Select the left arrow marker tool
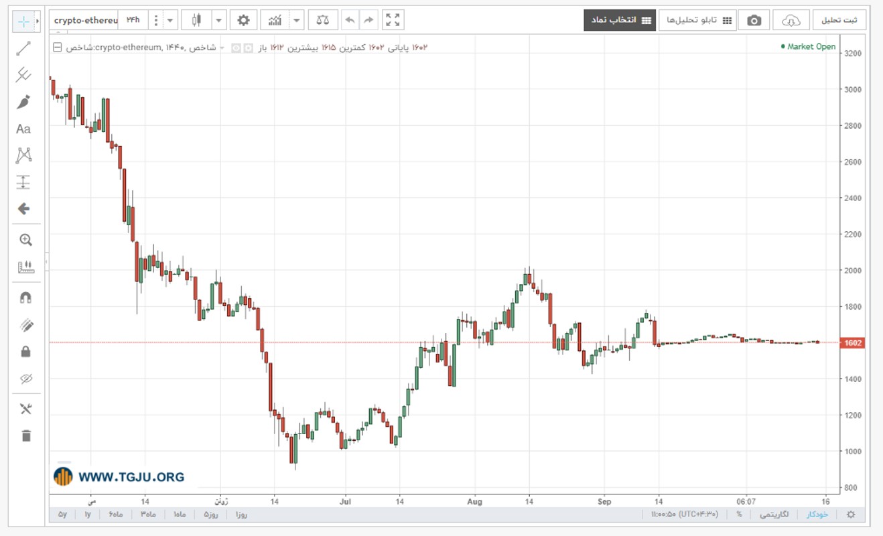Image resolution: width=883 pixels, height=536 pixels. coord(24,209)
